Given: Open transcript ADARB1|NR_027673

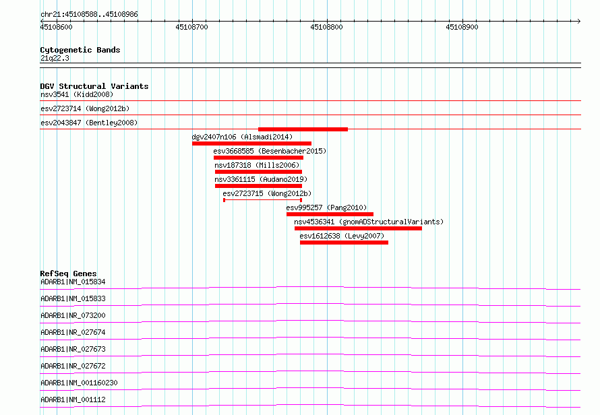Looking at the screenshot, I should (x=73, y=349).
